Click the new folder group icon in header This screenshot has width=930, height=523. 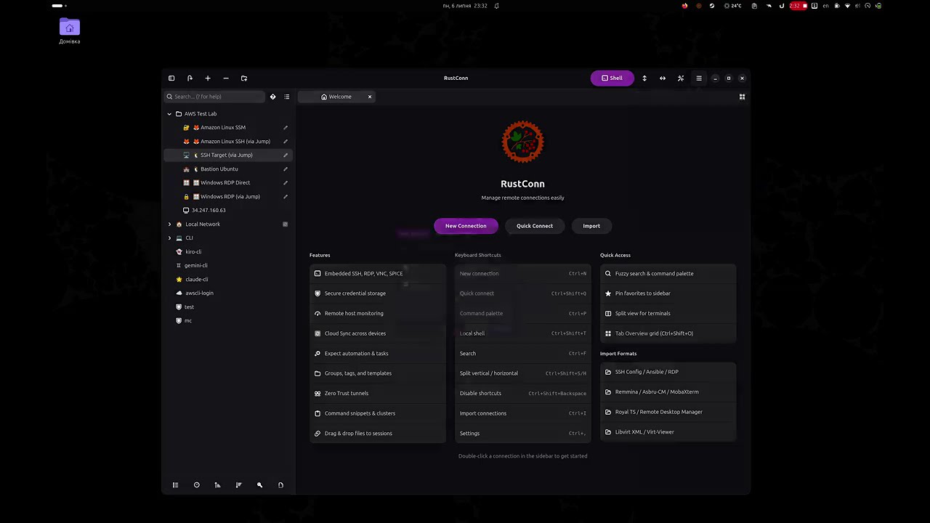[244, 78]
